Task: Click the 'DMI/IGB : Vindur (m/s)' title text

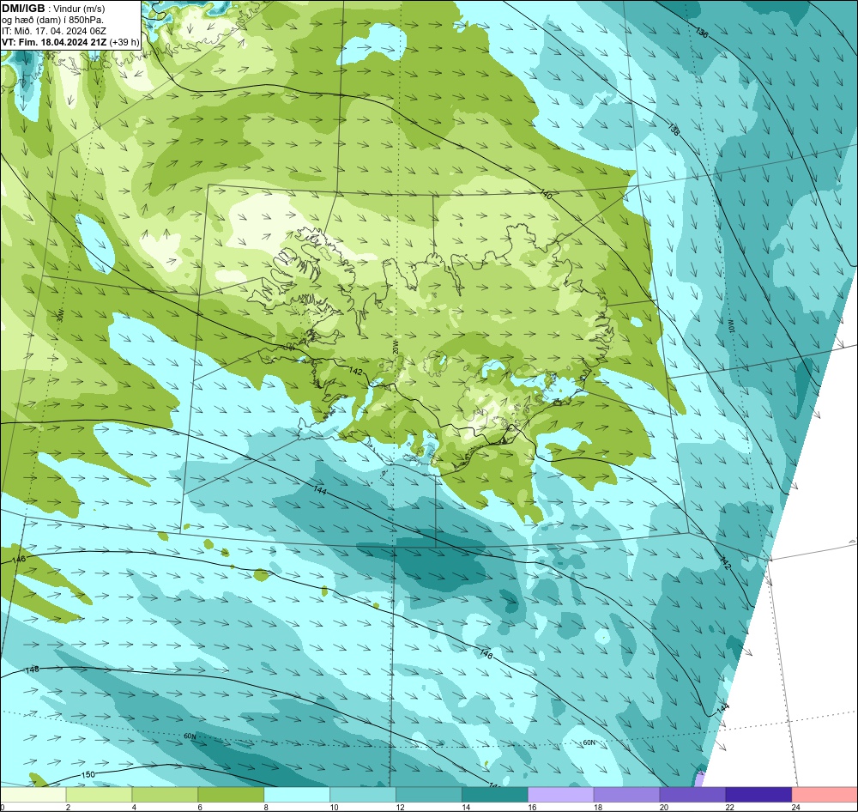Action: coord(53,9)
